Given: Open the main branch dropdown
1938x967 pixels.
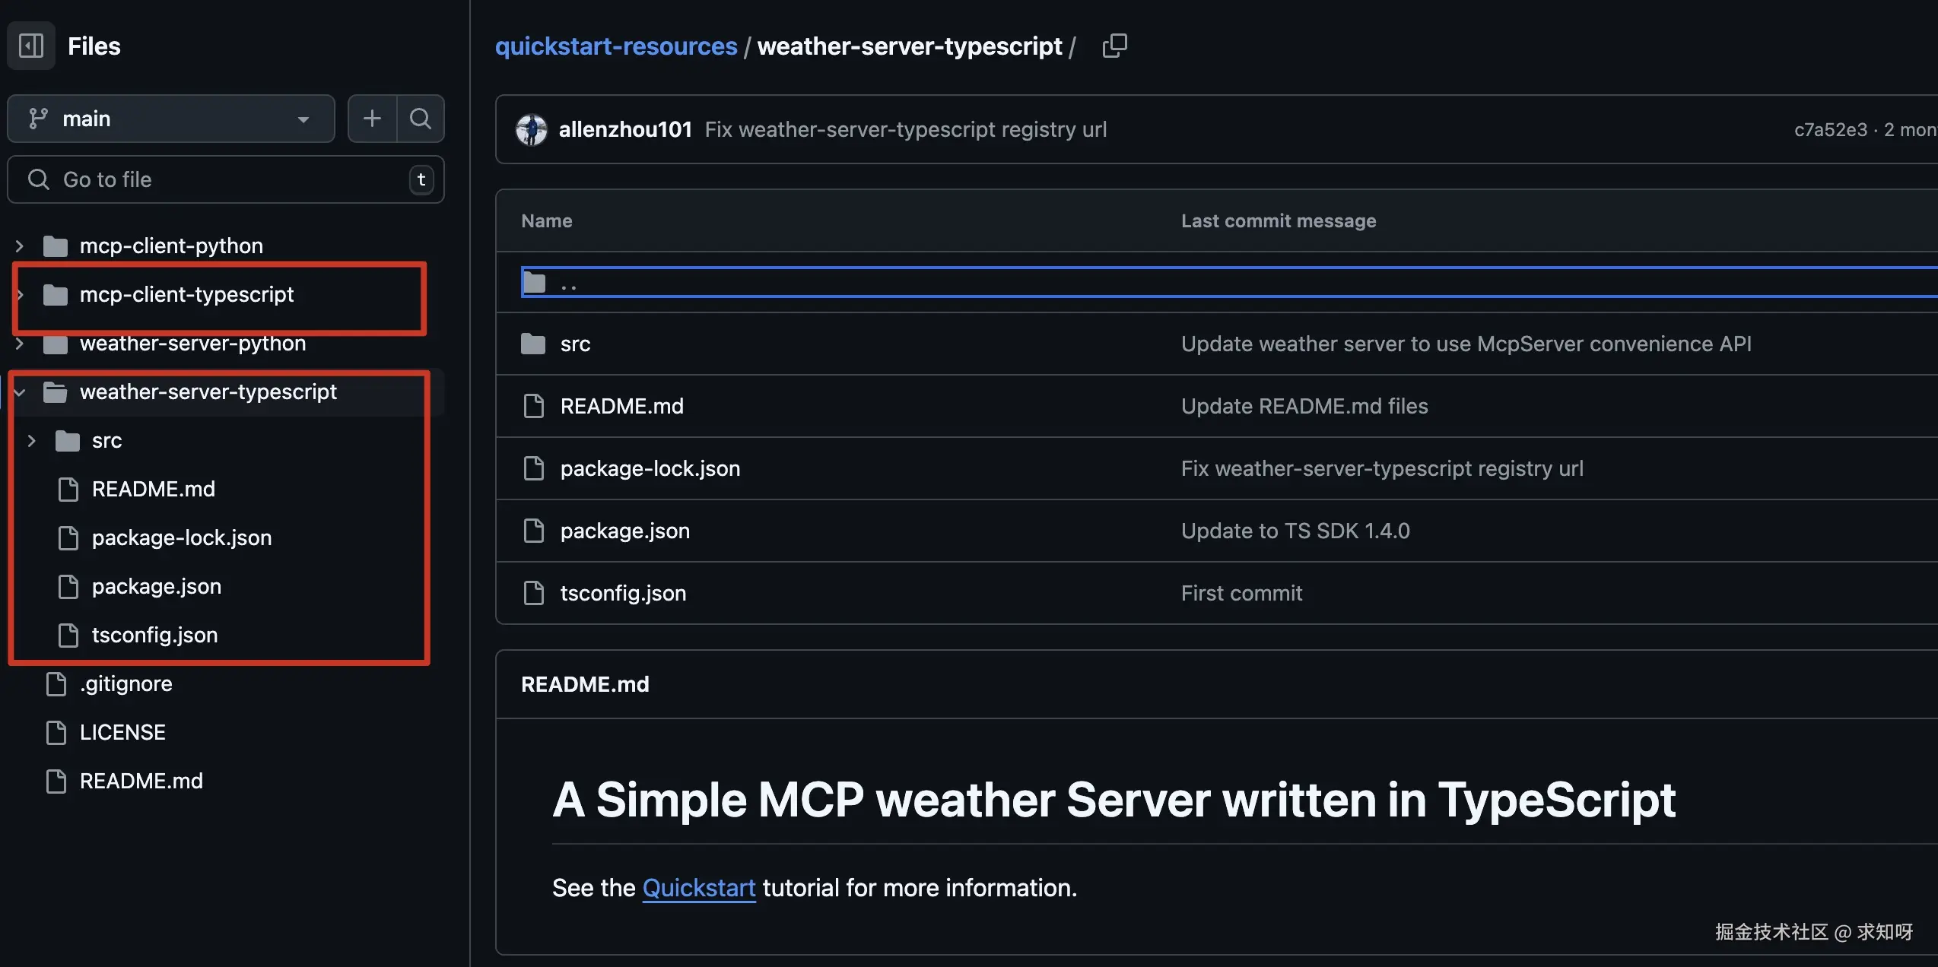Looking at the screenshot, I should pos(171,119).
